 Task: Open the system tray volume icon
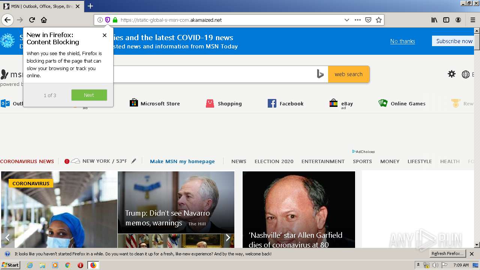coord(435,265)
